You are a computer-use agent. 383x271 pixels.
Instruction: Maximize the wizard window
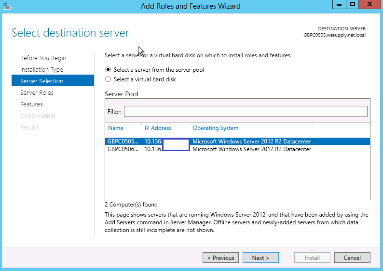click(352, 4)
